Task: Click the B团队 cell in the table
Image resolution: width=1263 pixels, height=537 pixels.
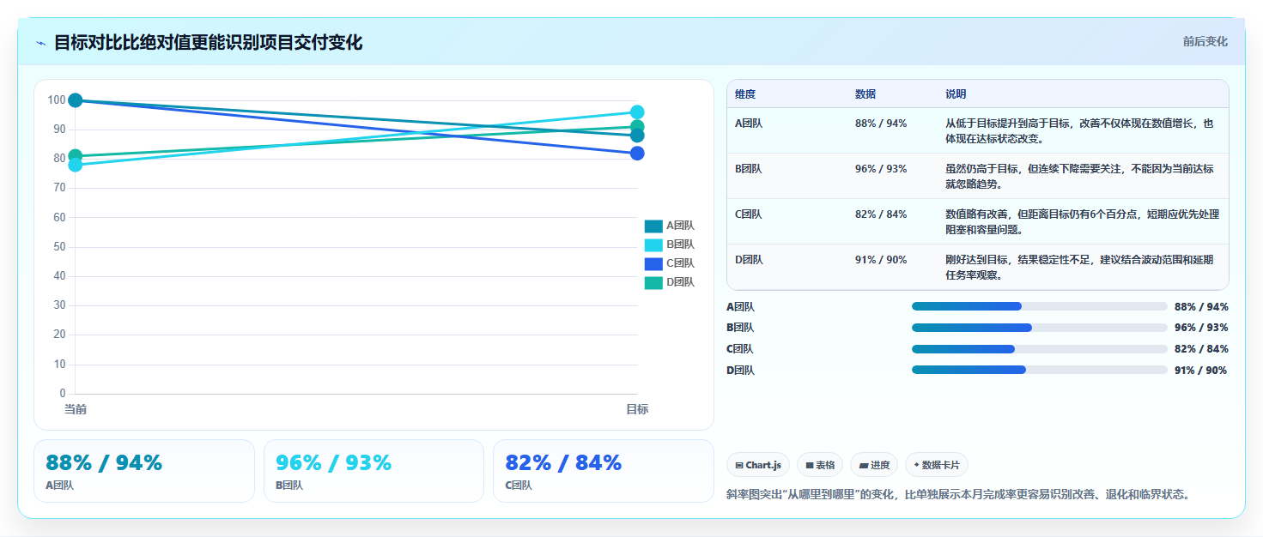Action: (x=749, y=169)
